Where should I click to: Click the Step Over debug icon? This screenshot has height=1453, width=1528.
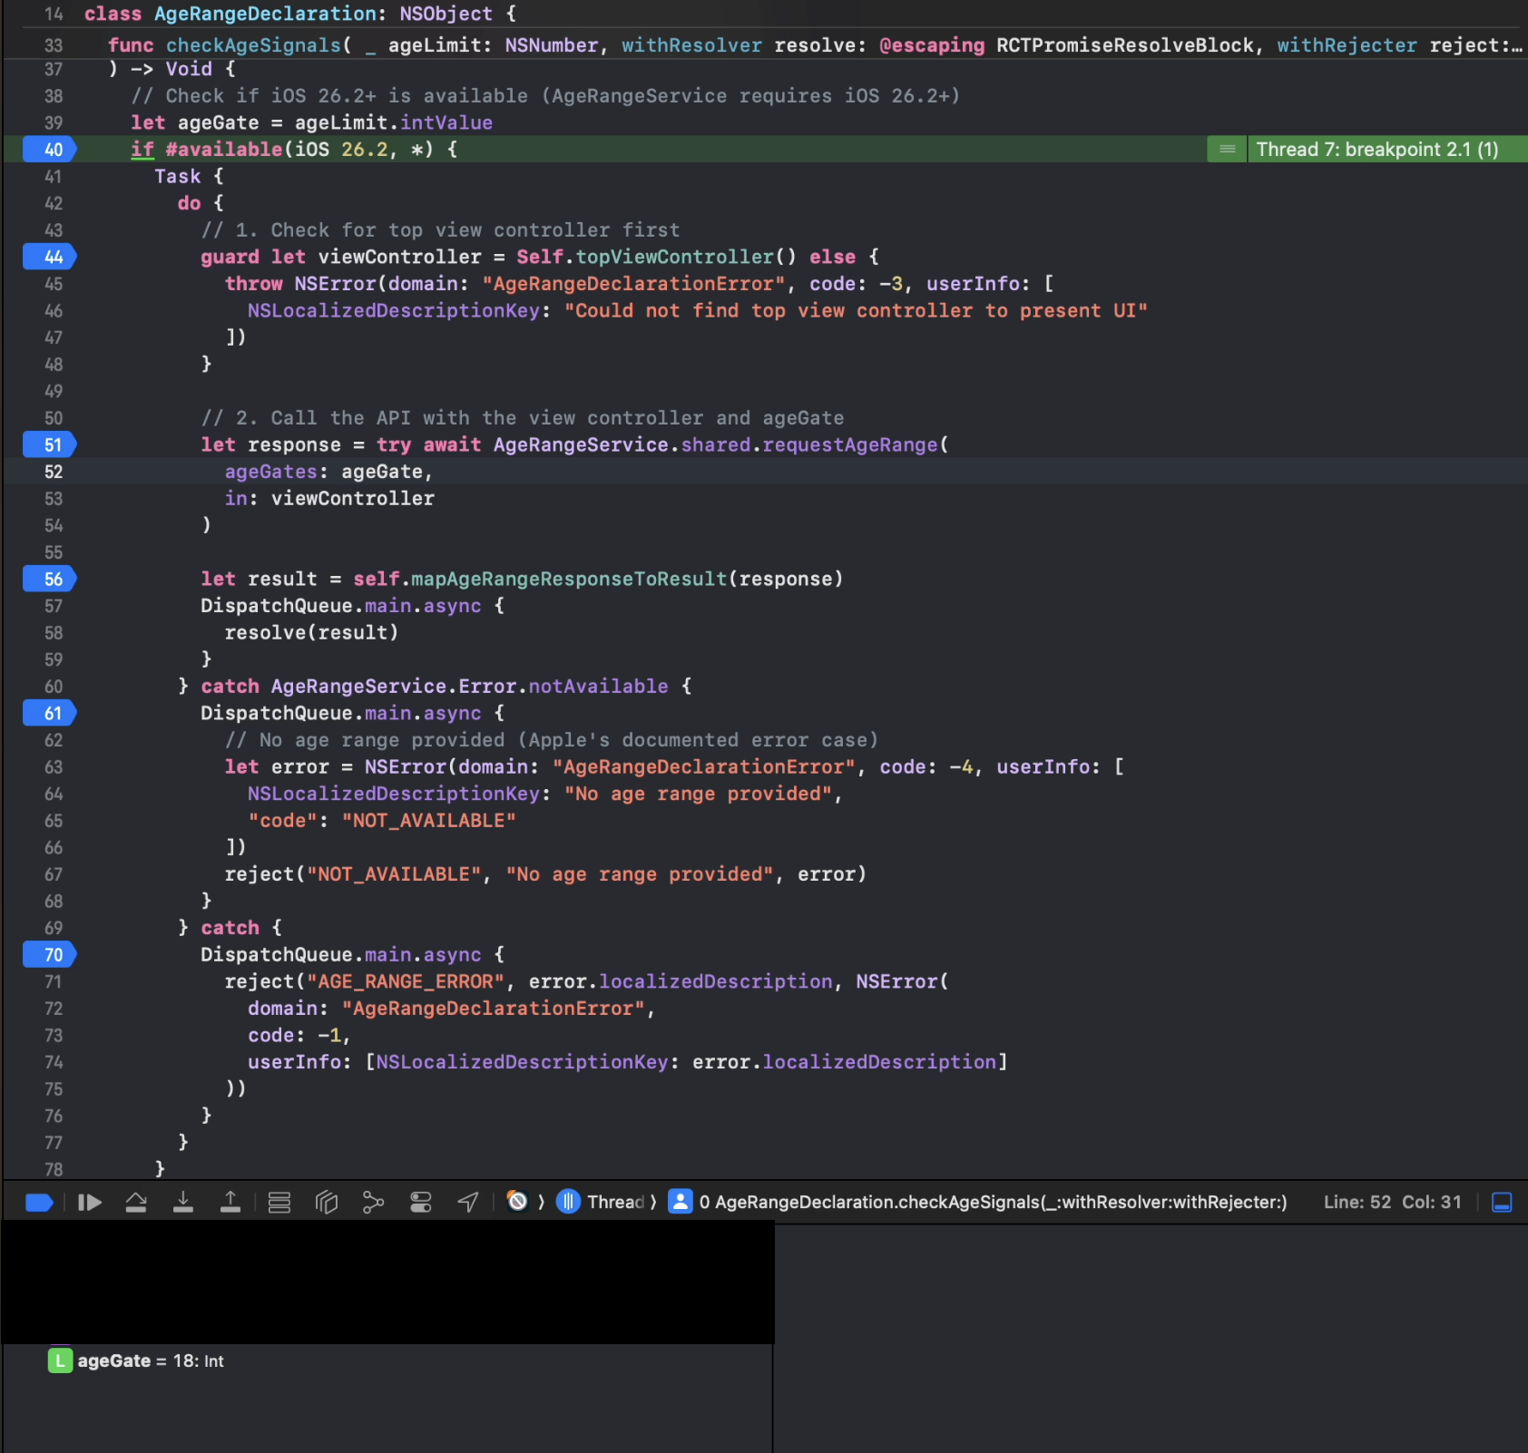click(x=136, y=1203)
